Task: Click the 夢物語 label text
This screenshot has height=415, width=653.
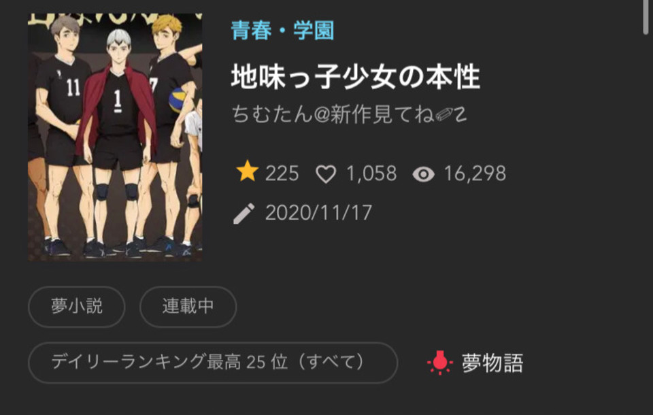Action: click(492, 363)
